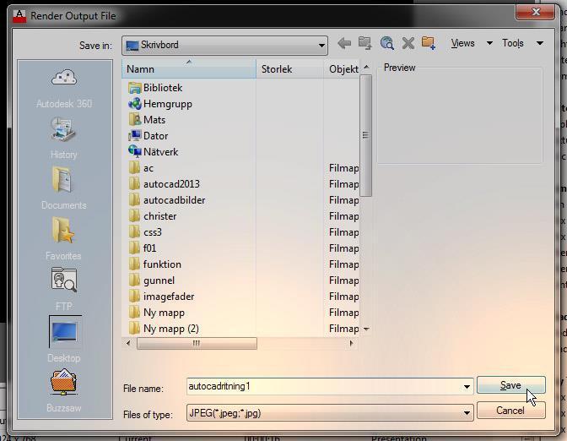The width and height of the screenshot is (567, 441).
Task: Expand the Save in Skrivbord dropdown
Action: pos(321,46)
